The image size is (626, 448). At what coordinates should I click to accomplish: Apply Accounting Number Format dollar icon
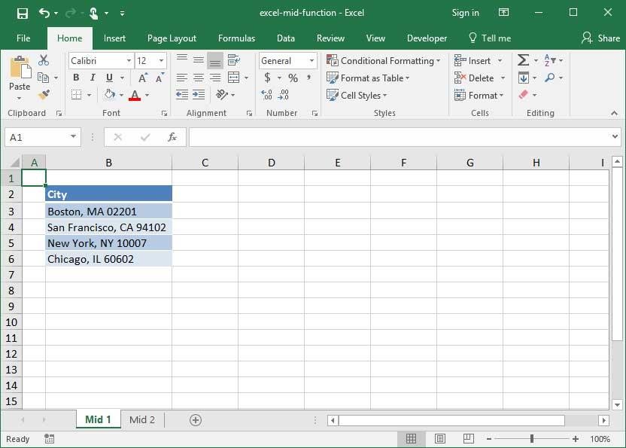click(268, 78)
